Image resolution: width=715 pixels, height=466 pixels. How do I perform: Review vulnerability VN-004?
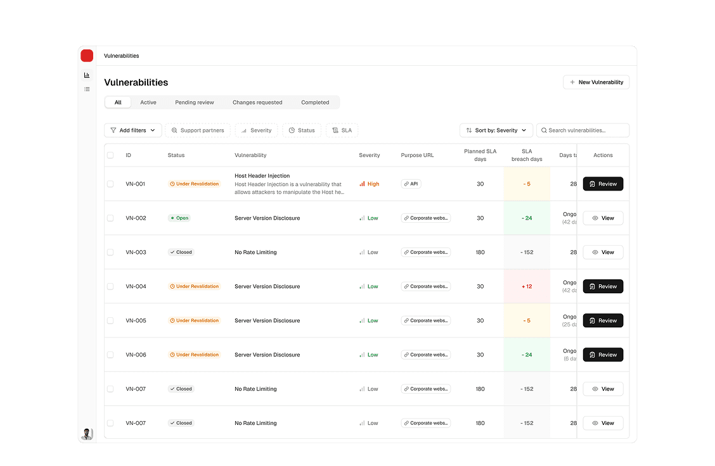(603, 287)
